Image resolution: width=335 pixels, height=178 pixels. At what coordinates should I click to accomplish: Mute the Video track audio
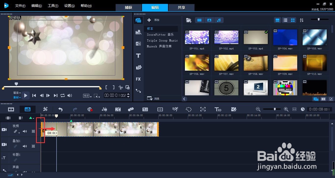(25, 131)
